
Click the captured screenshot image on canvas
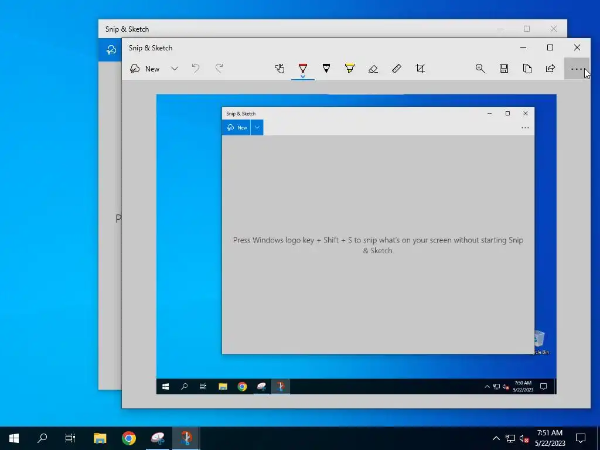pyautogui.click(x=356, y=244)
